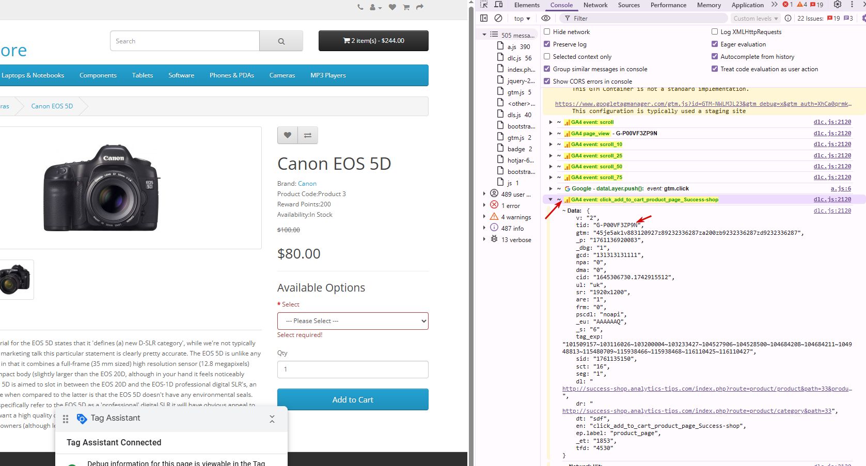Image resolution: width=866 pixels, height=466 pixels.
Task: Toggle Show CORS errors in console
Action: (547, 82)
